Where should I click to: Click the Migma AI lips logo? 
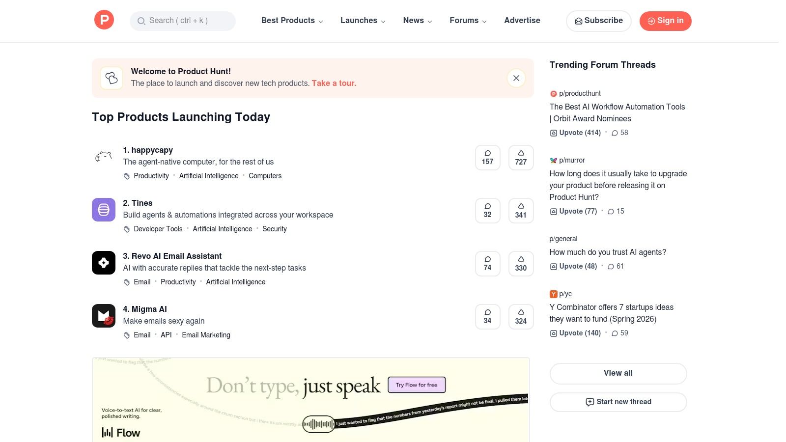pyautogui.click(x=103, y=316)
